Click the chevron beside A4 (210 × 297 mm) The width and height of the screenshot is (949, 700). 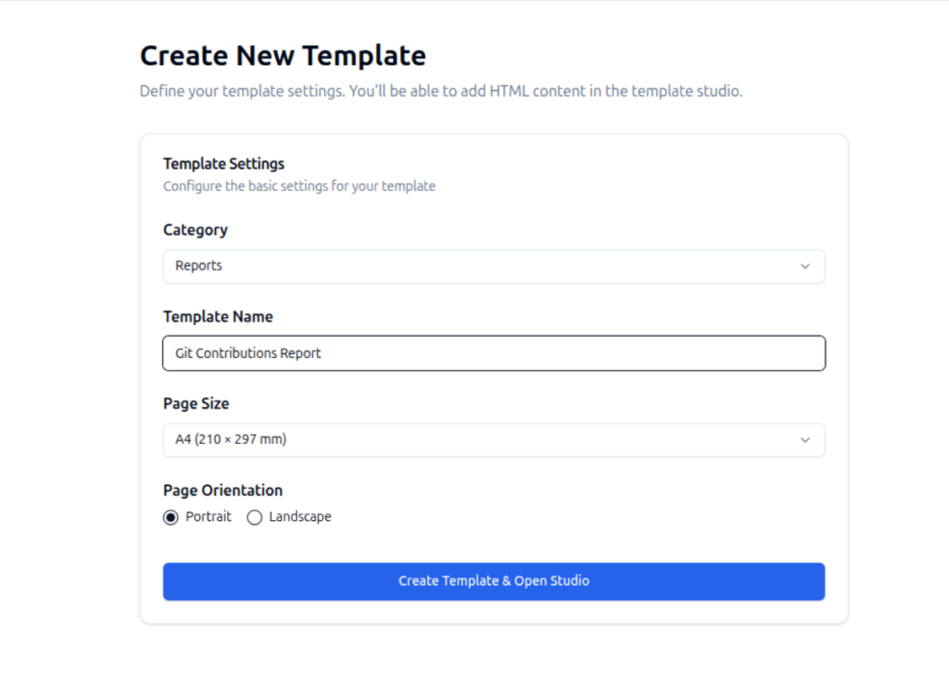[805, 439]
